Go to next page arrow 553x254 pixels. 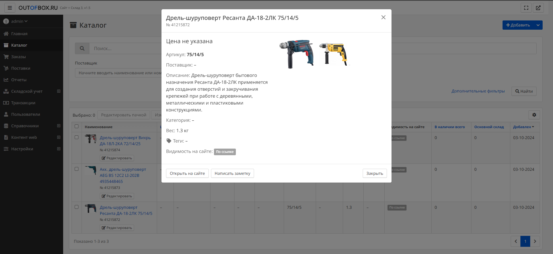click(535, 241)
